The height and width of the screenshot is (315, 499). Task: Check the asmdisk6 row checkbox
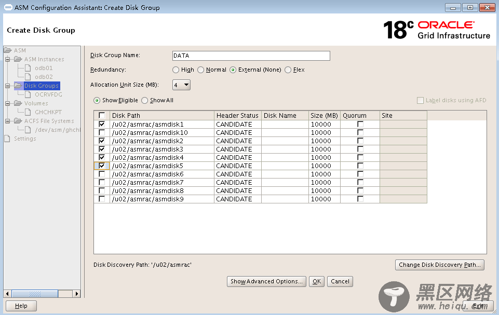tap(102, 174)
